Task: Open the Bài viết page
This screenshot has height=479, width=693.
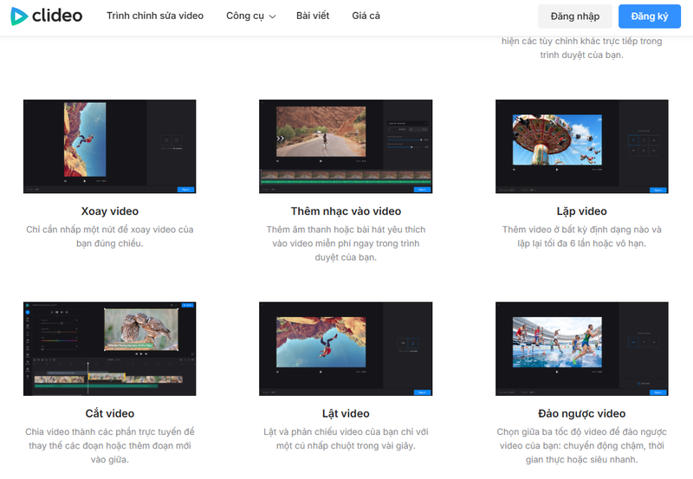Action: pyautogui.click(x=313, y=16)
